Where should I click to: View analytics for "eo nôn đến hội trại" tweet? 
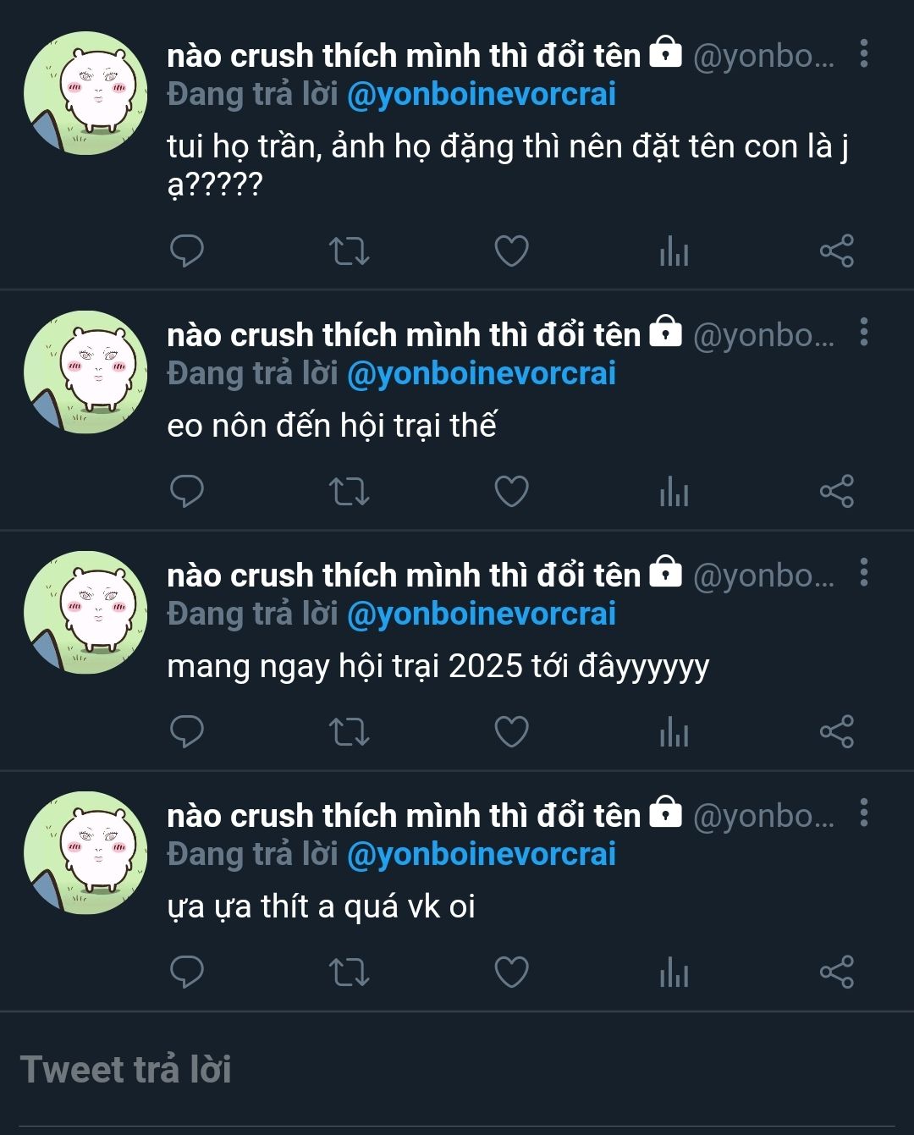[x=674, y=491]
